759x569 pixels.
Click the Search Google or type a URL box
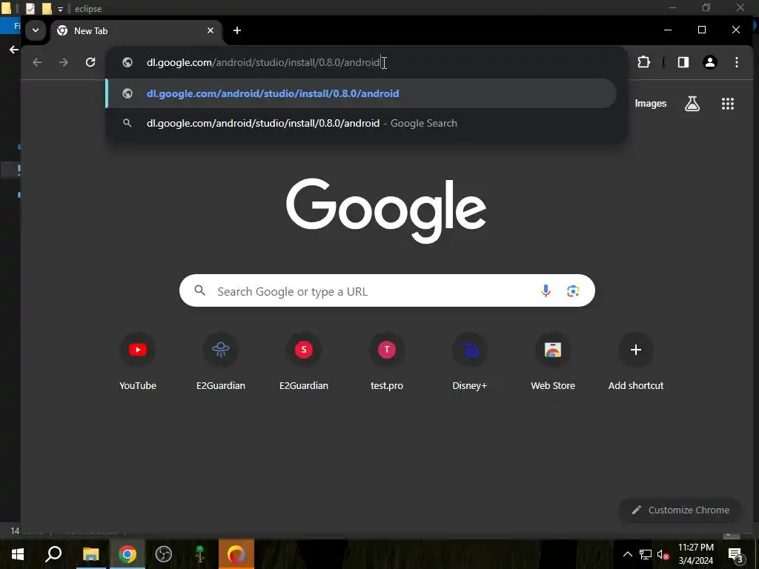click(x=387, y=290)
